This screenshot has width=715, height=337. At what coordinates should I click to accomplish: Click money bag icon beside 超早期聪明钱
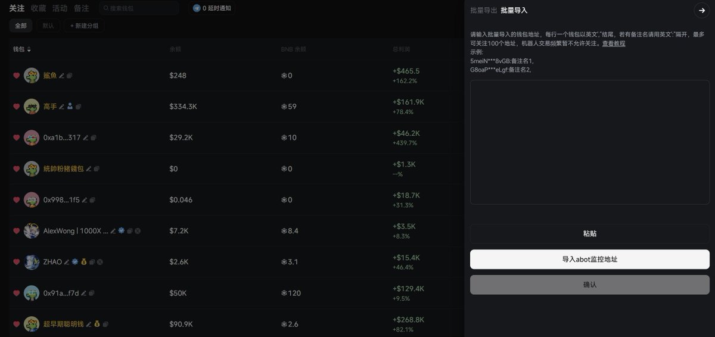(x=97, y=324)
